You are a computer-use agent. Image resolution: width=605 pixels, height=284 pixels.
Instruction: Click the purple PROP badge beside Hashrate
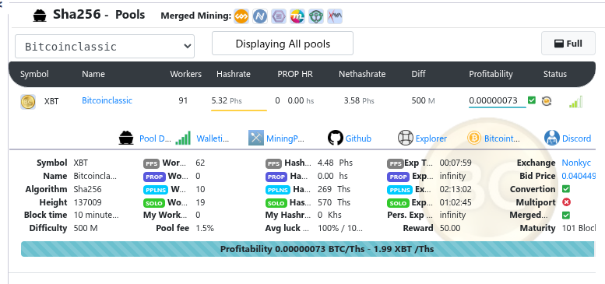[276, 177]
